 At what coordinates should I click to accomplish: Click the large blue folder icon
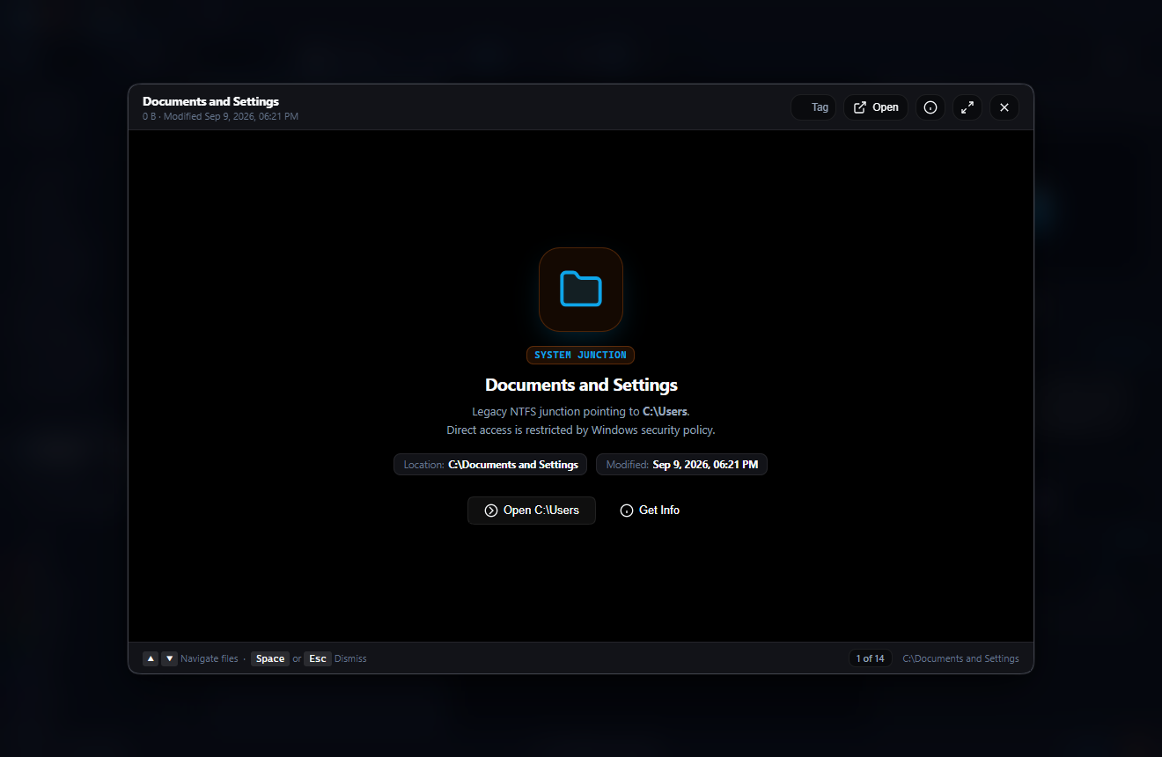pos(581,290)
